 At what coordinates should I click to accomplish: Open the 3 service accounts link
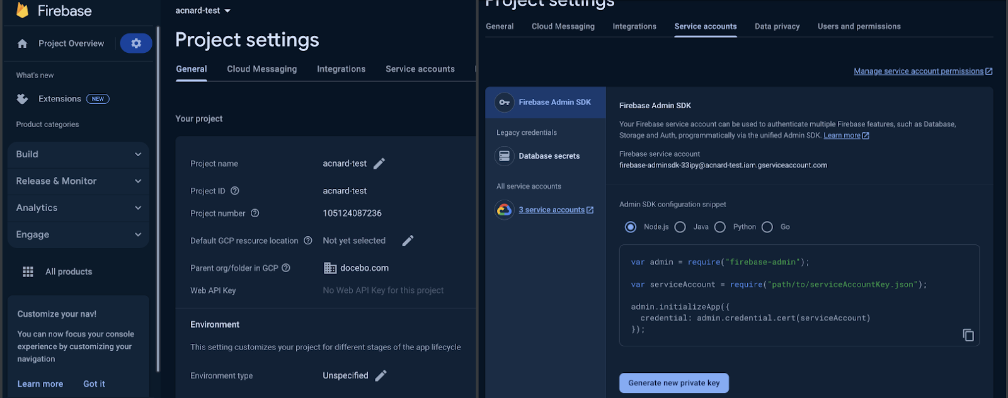click(552, 210)
